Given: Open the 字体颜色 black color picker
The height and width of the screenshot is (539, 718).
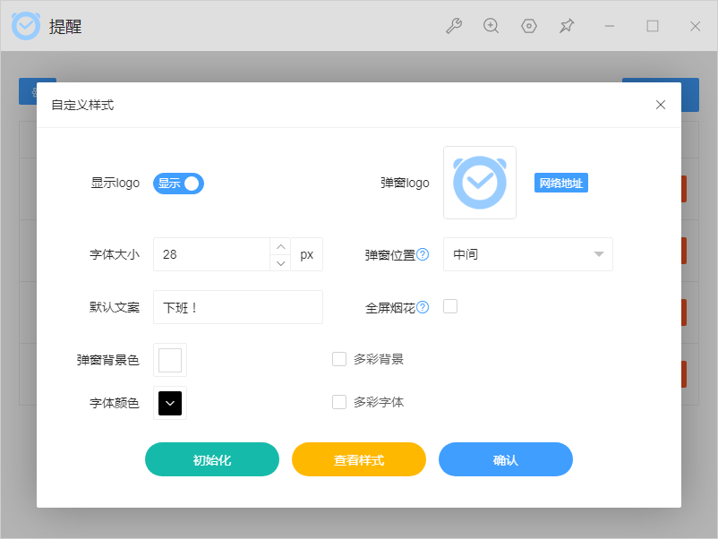Looking at the screenshot, I should 170,403.
